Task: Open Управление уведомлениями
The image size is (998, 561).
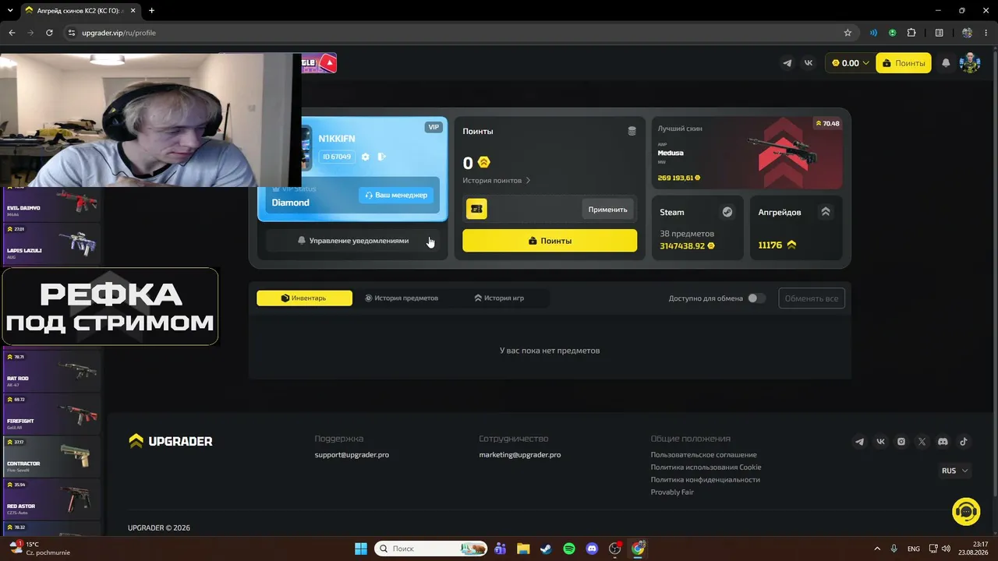Action: [x=352, y=241]
